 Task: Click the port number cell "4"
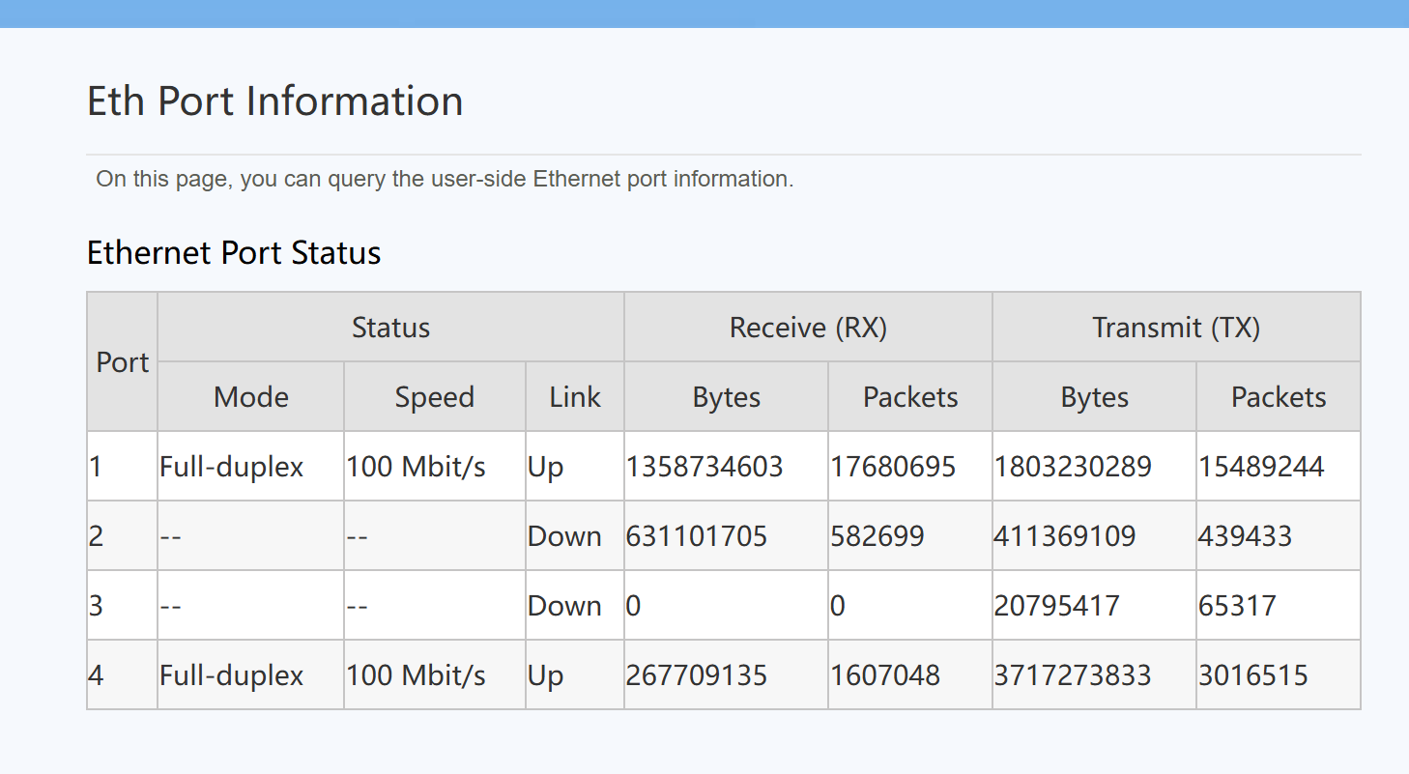tap(123, 675)
